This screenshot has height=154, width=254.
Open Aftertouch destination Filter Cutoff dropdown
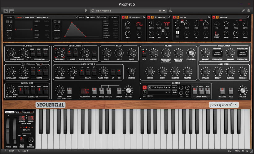tap(242, 53)
